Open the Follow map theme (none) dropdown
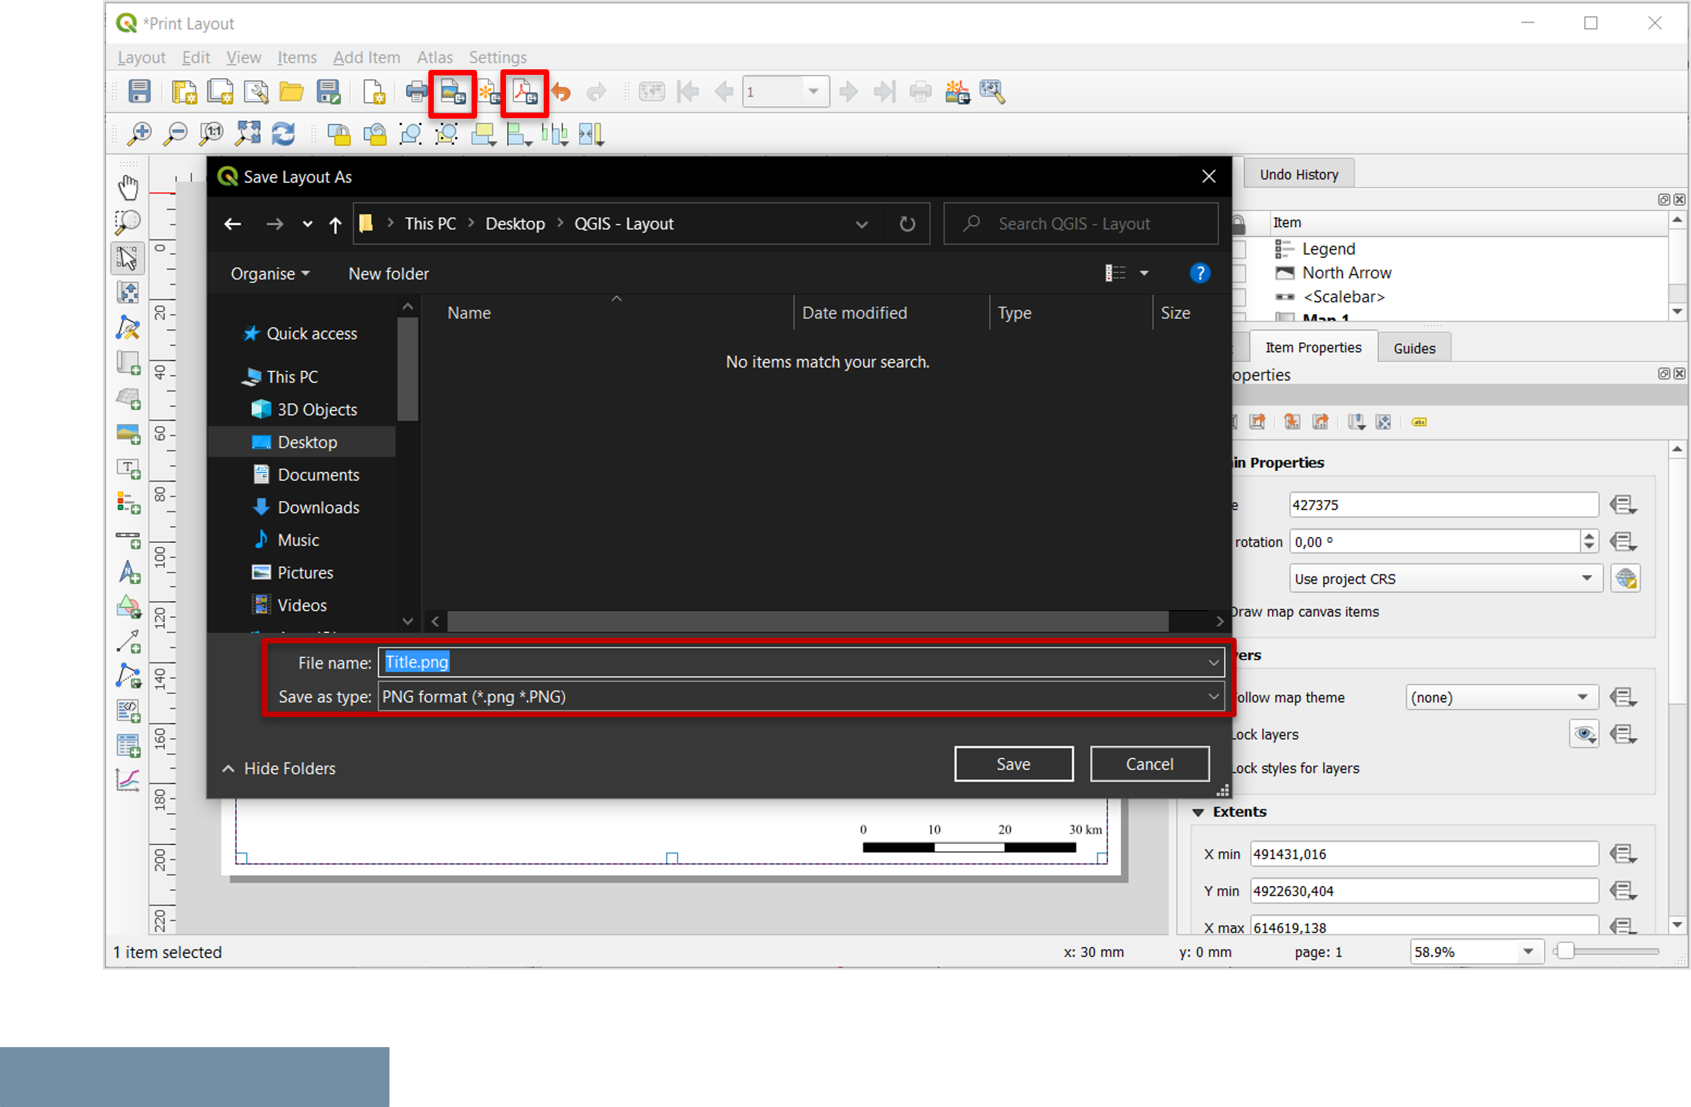1691x1107 pixels. (x=1501, y=697)
